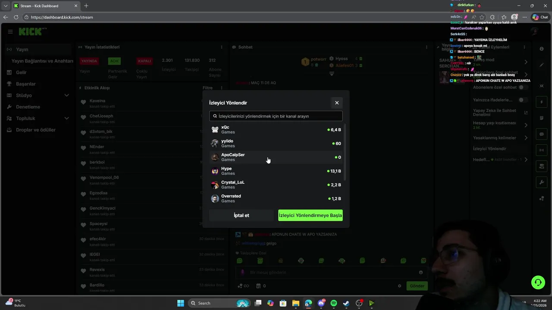552x310 pixels.
Task: Open Copilot Chat button in browser
Action: click(x=540, y=17)
